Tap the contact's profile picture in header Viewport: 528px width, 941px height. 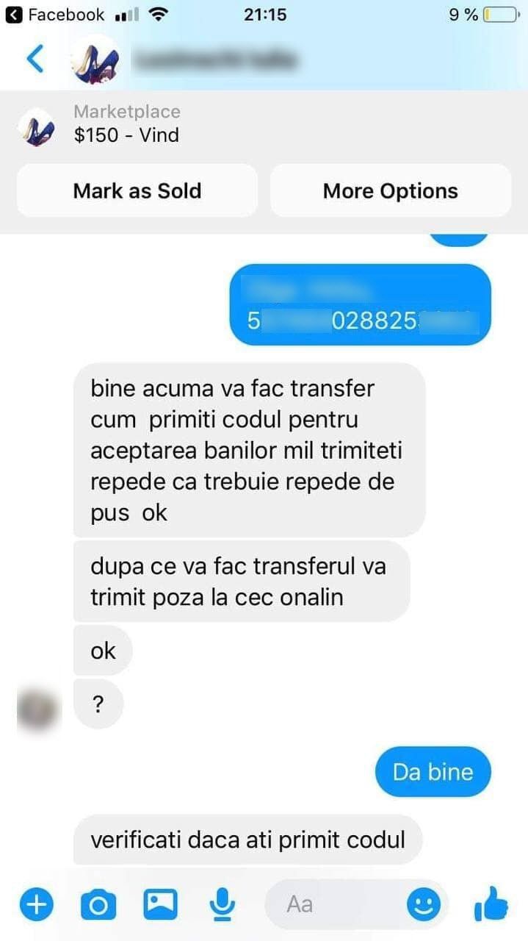click(x=95, y=60)
